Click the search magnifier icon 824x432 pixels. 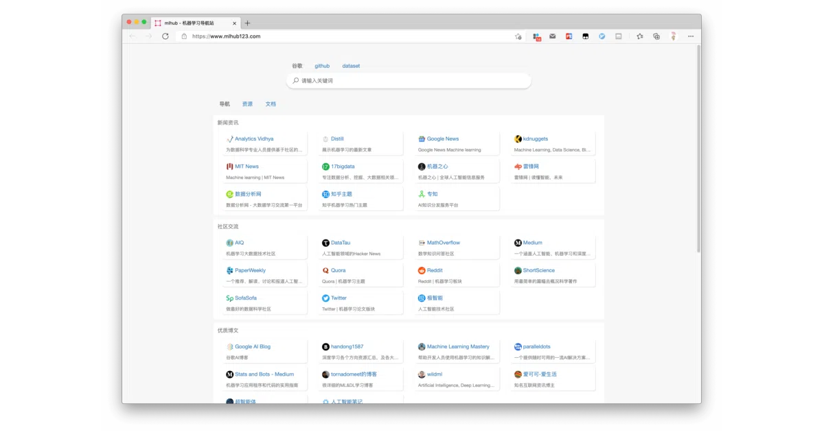coord(296,81)
